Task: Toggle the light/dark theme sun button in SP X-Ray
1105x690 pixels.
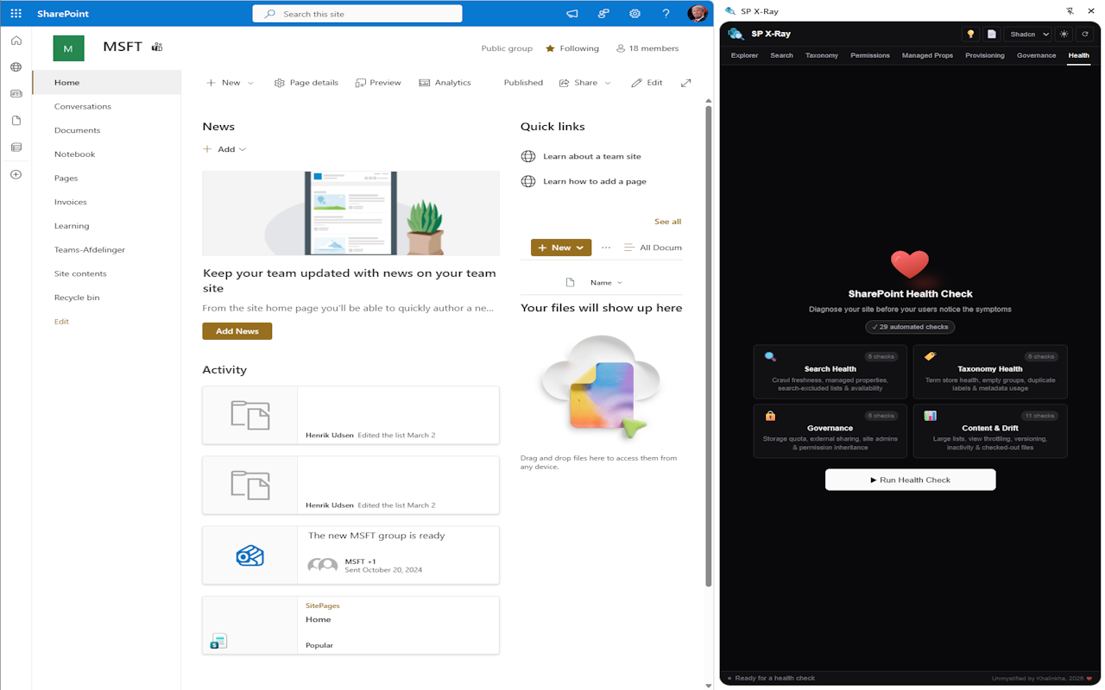Action: pos(1064,34)
